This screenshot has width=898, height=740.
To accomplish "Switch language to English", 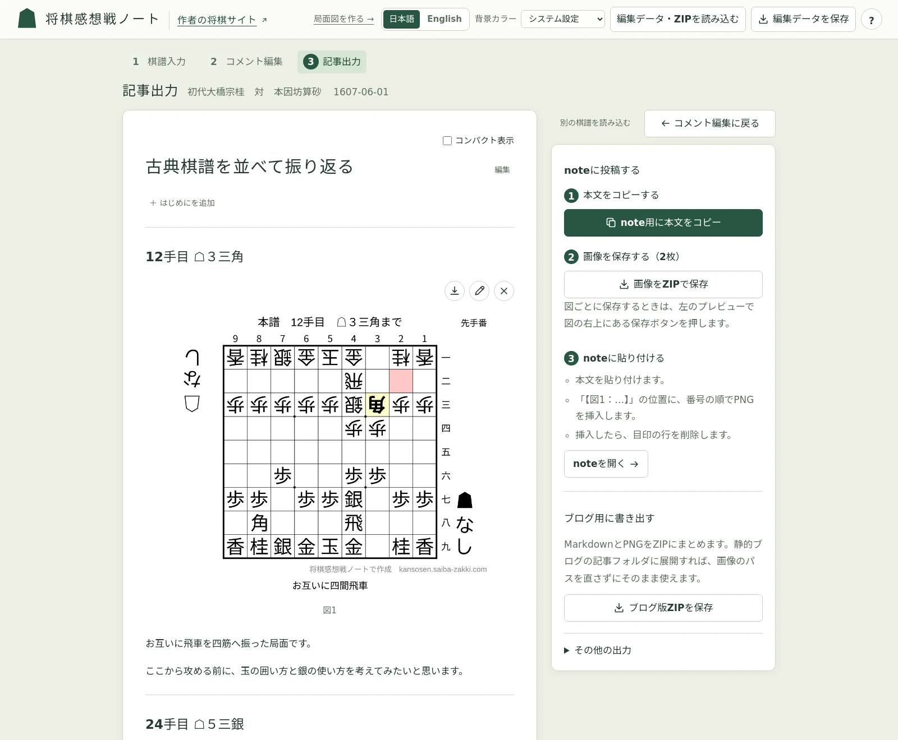I will tap(444, 19).
